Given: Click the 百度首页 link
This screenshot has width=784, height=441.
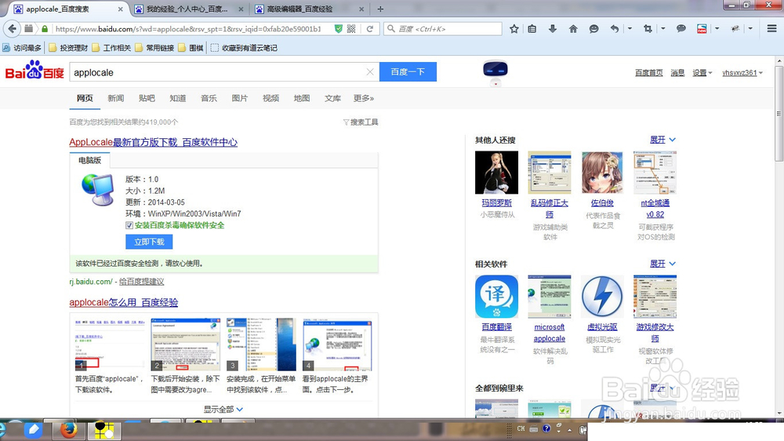Looking at the screenshot, I should pyautogui.click(x=648, y=72).
